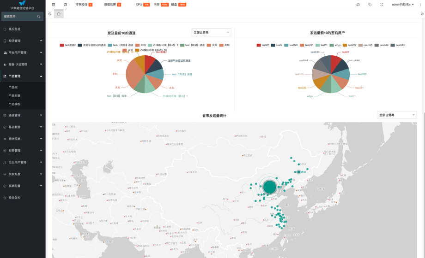
Task: Toggle ceshi55 legend item
Action: coord(366,45)
